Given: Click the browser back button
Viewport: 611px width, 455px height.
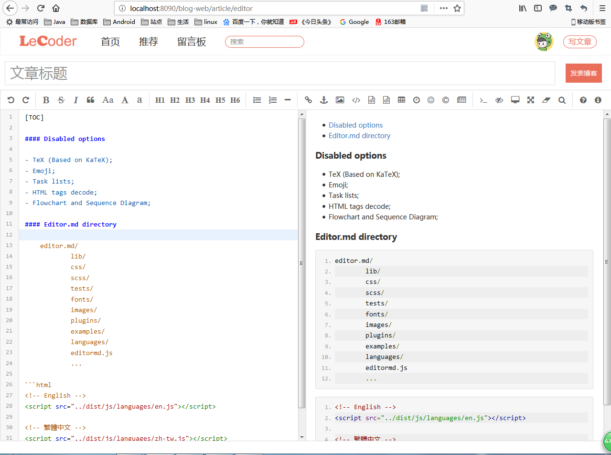Looking at the screenshot, I should click(11, 8).
